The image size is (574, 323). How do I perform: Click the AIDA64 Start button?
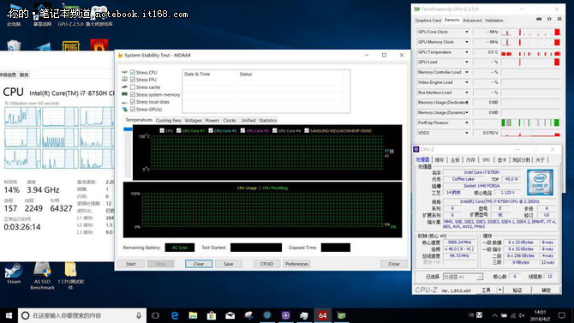[x=131, y=264]
